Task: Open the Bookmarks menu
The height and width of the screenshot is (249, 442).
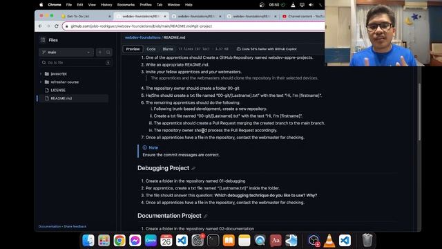Action: 126,5
